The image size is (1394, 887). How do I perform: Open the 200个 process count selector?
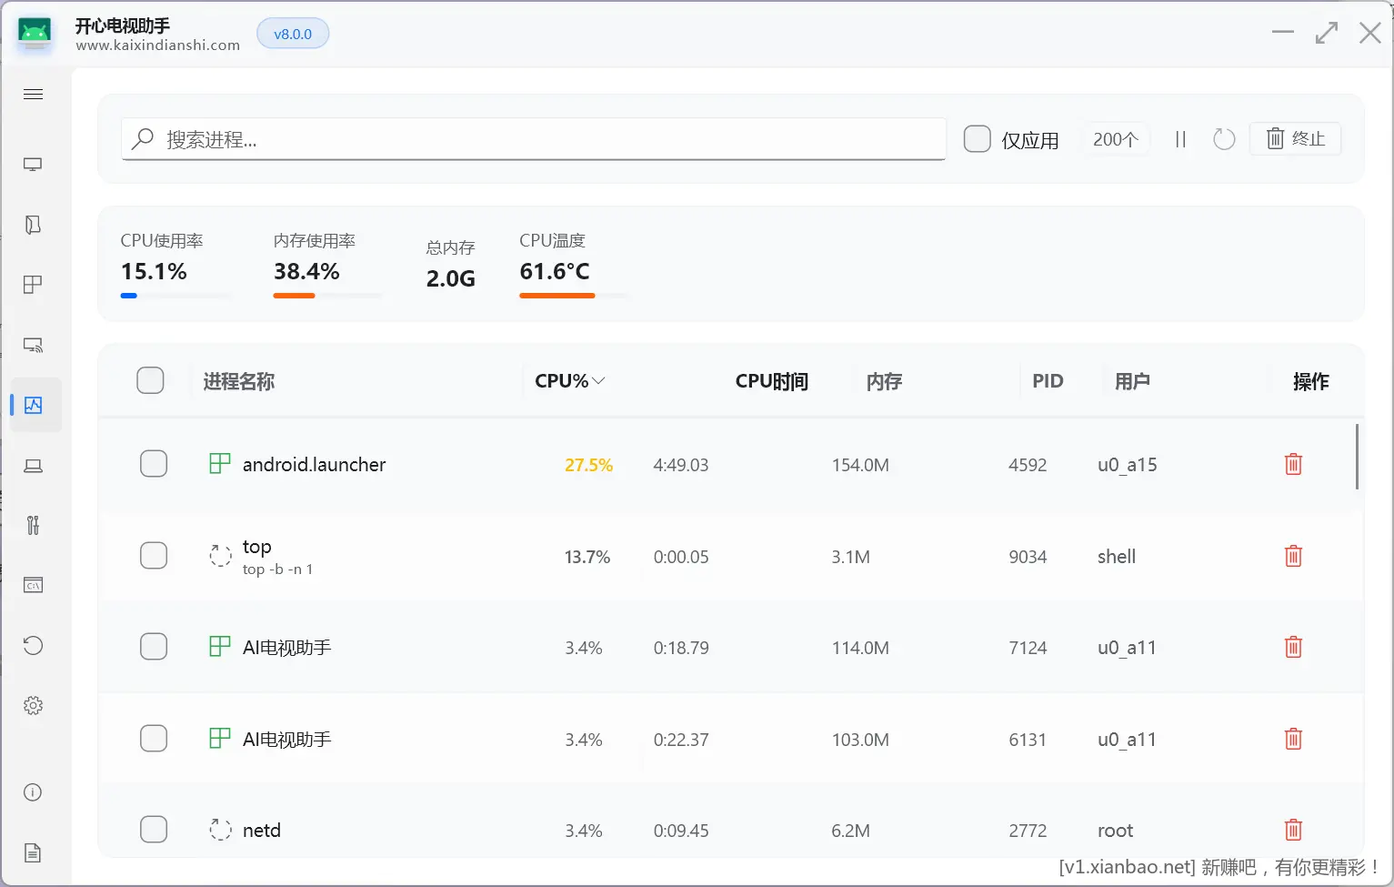1116,138
